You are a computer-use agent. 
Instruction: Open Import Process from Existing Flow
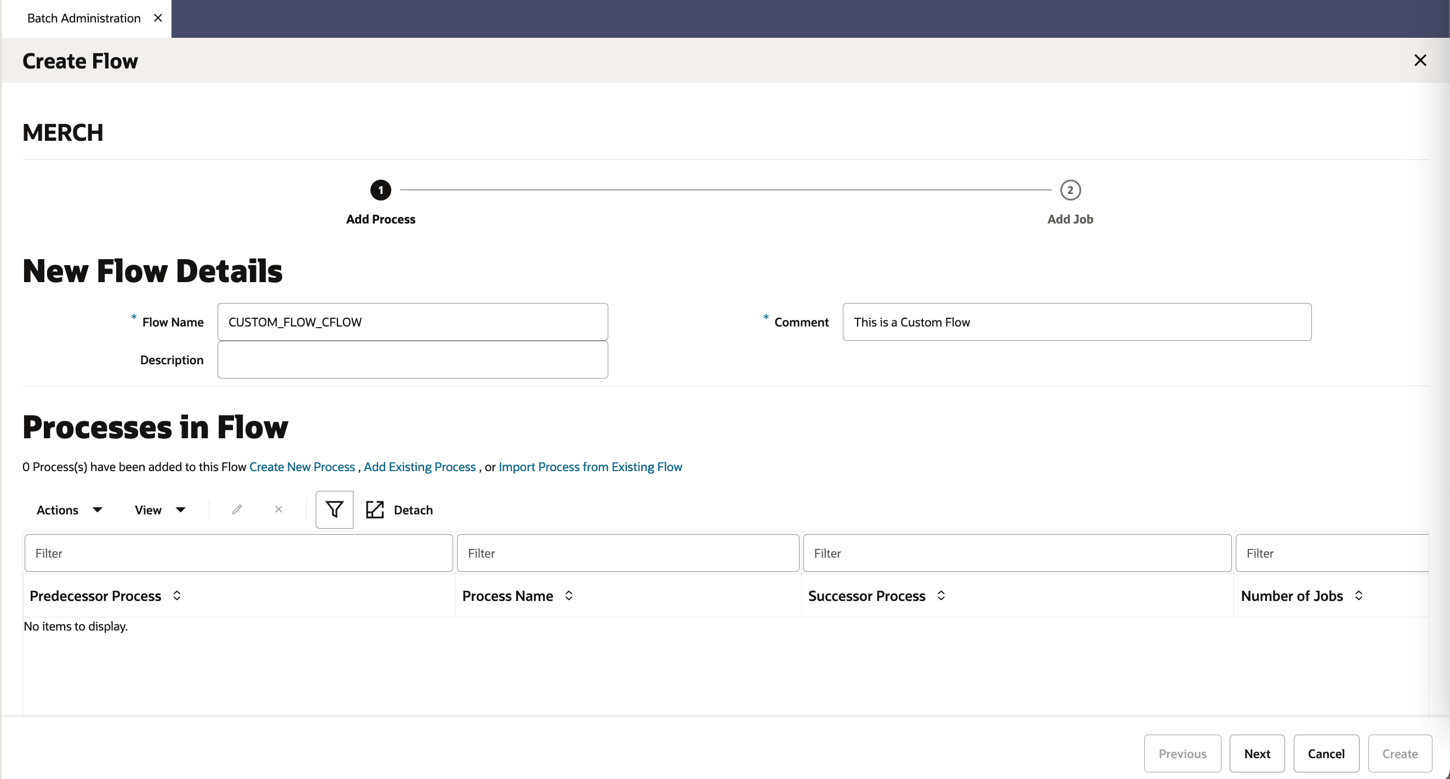(590, 467)
